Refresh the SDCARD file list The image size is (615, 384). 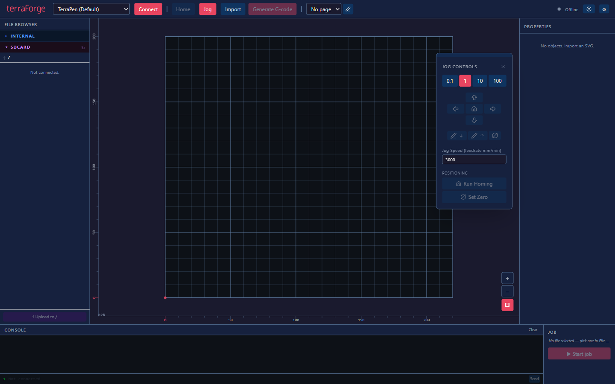click(83, 47)
